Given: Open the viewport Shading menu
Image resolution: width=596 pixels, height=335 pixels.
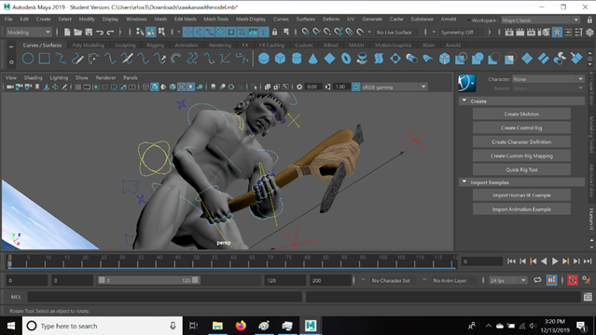Looking at the screenshot, I should click(x=33, y=77).
